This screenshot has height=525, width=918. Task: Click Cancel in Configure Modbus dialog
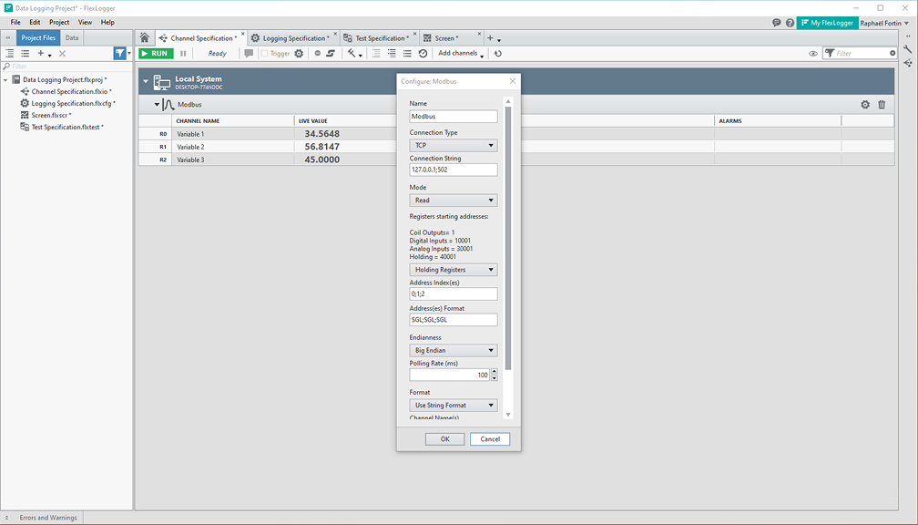(490, 439)
